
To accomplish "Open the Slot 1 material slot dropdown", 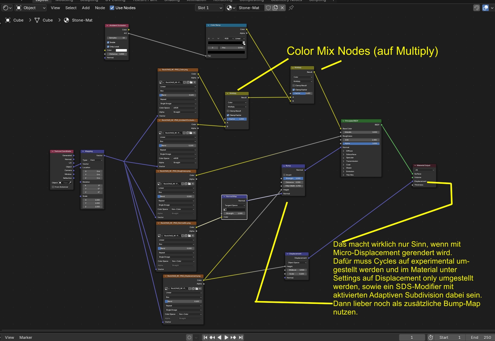I will coord(210,8).
